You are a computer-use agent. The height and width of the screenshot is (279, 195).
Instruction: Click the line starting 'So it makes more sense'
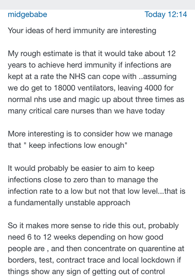point(93,226)
